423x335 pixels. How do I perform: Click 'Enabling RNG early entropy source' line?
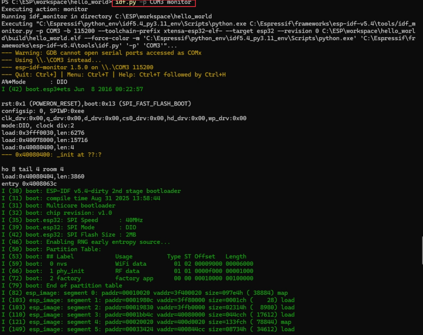pyautogui.click(x=86, y=242)
